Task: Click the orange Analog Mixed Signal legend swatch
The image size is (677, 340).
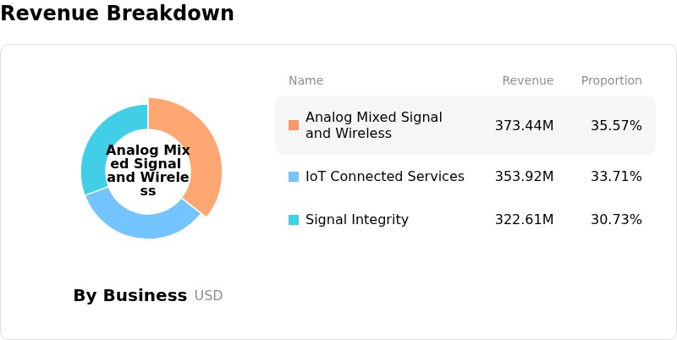Action: [294, 125]
